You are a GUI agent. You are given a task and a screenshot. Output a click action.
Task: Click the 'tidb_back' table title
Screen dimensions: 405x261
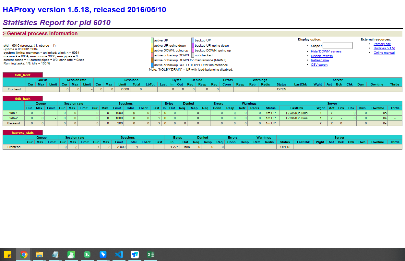23,98
